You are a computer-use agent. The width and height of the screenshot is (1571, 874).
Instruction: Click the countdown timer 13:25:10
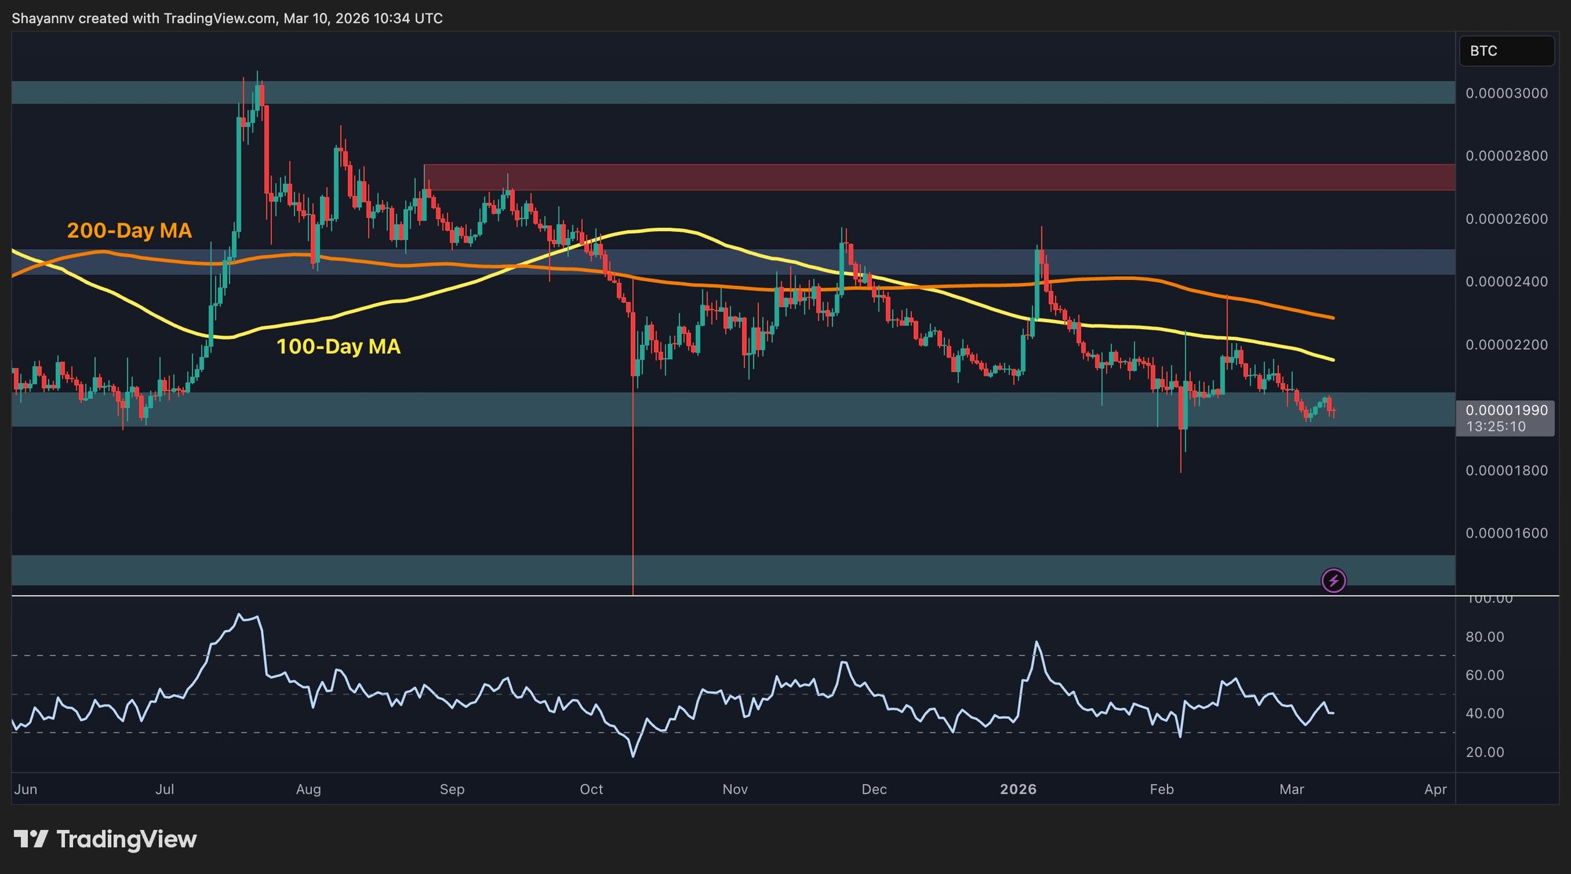[1496, 427]
